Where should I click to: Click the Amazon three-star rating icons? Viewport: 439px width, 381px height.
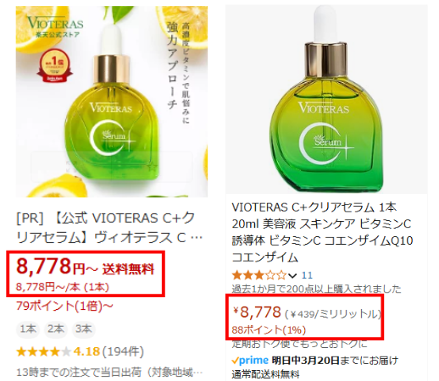pyautogui.click(x=259, y=275)
